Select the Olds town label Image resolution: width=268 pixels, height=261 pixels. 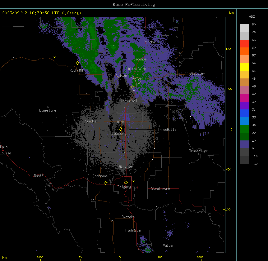pos(121,122)
